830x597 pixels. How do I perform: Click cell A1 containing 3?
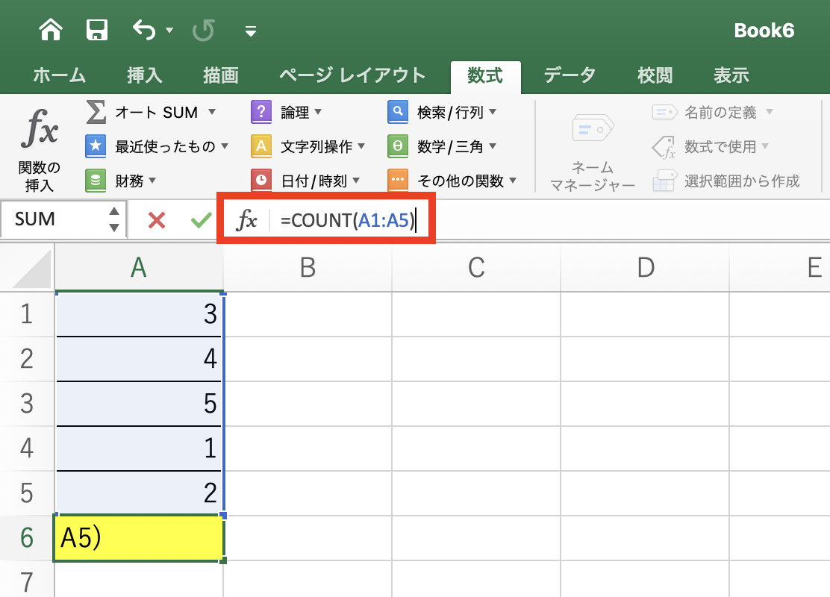[140, 314]
